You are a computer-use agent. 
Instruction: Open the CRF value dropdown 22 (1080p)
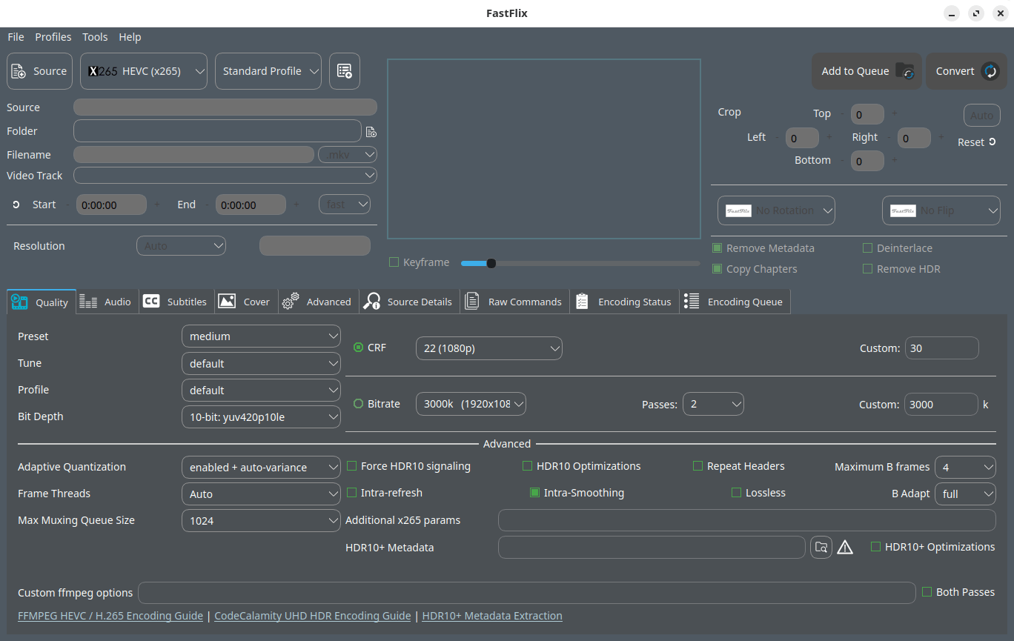pyautogui.click(x=489, y=348)
